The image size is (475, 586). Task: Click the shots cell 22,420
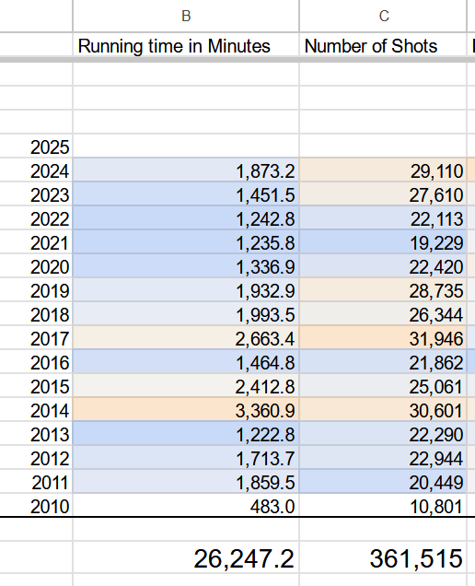pyautogui.click(x=383, y=266)
